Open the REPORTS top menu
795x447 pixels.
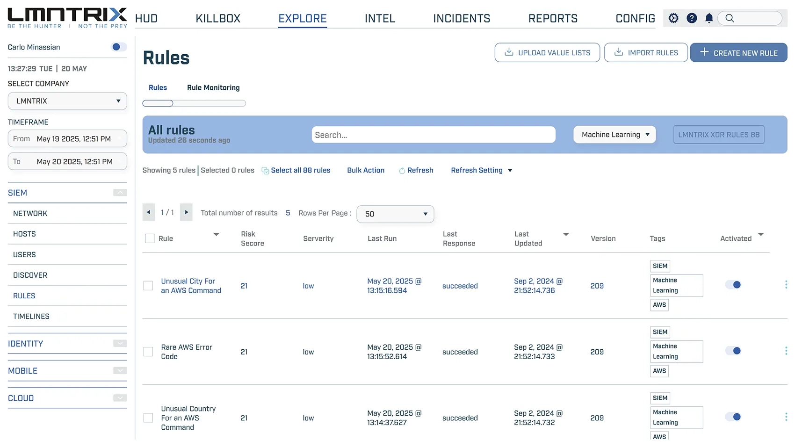[x=553, y=19]
